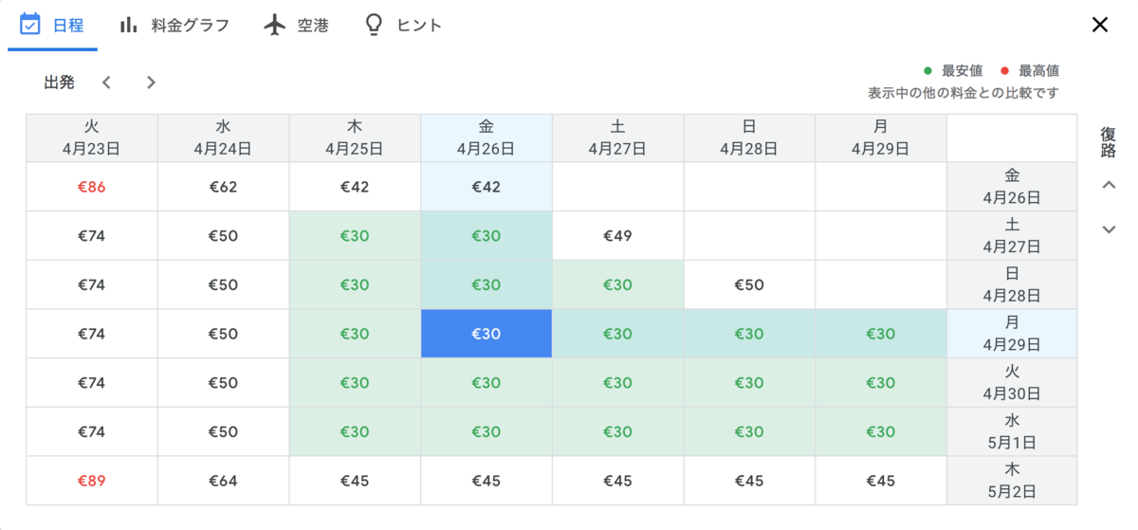Select €50 fare for 4月28日 departure
The image size is (1138, 530).
coord(749,284)
